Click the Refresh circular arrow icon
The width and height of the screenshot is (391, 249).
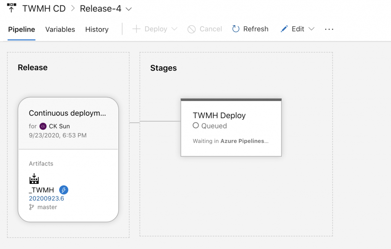(x=236, y=29)
